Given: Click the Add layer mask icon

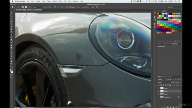Looking at the screenshot, I should (x=168, y=107).
